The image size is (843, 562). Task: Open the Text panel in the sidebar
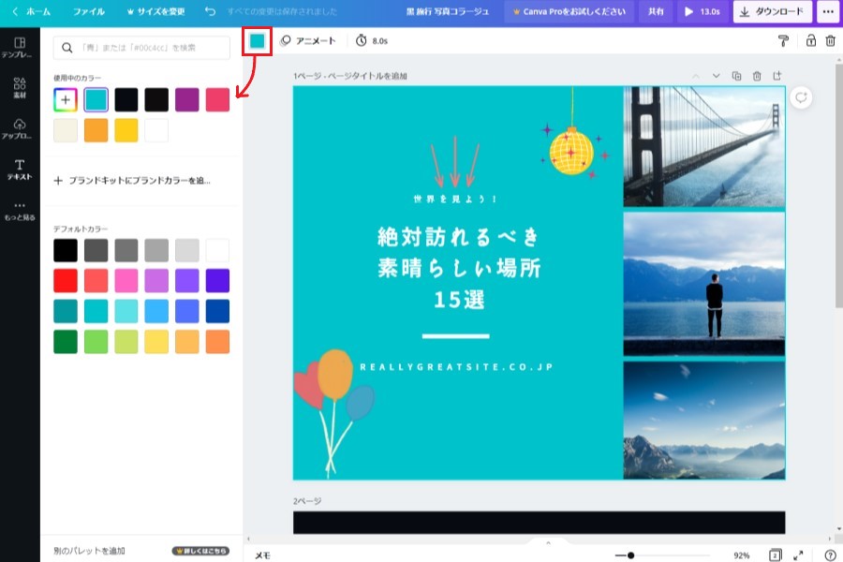(20, 170)
